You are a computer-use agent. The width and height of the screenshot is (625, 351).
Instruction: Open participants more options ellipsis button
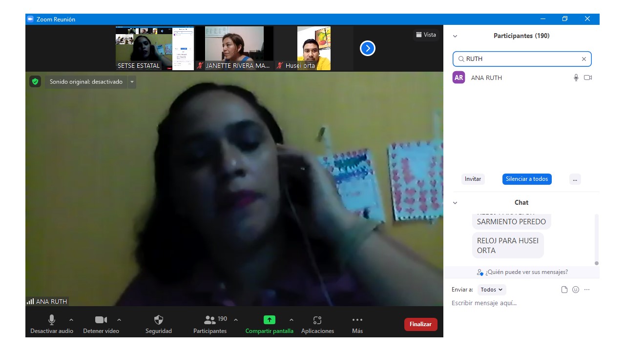coord(575,179)
